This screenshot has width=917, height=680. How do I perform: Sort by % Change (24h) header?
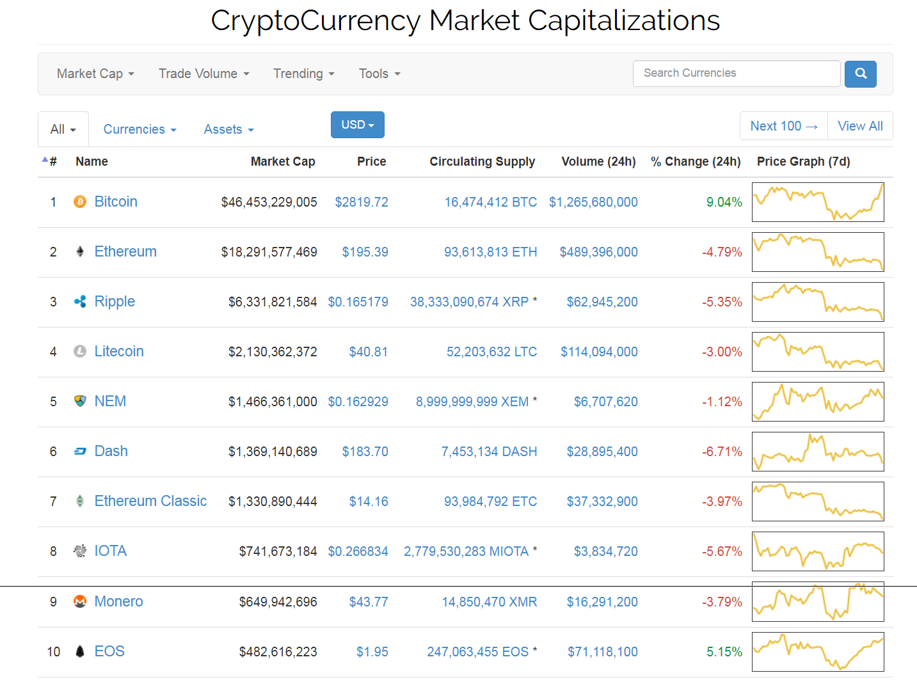click(696, 162)
